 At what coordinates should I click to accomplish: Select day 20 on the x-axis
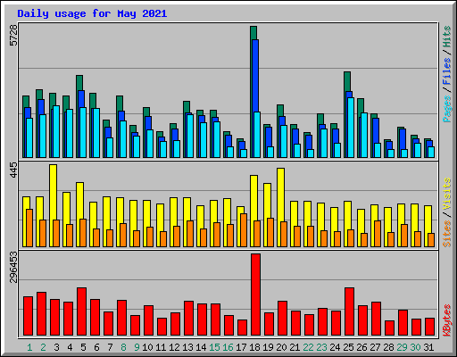coord(281,347)
